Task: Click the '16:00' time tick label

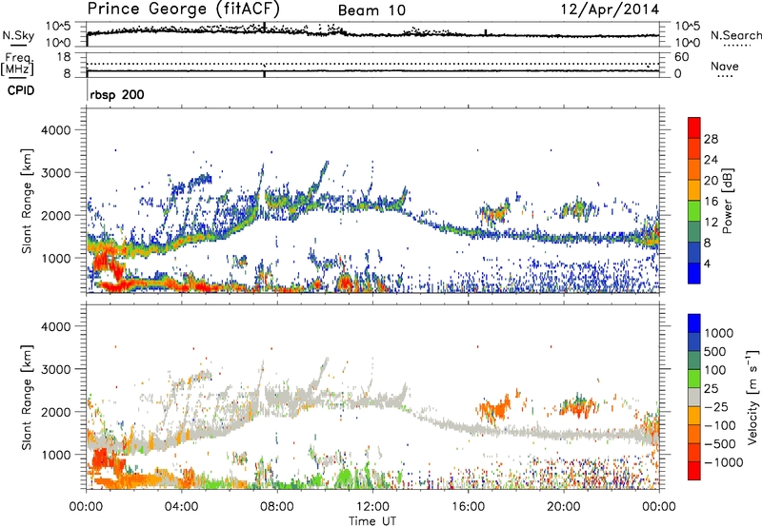Action: click(468, 507)
